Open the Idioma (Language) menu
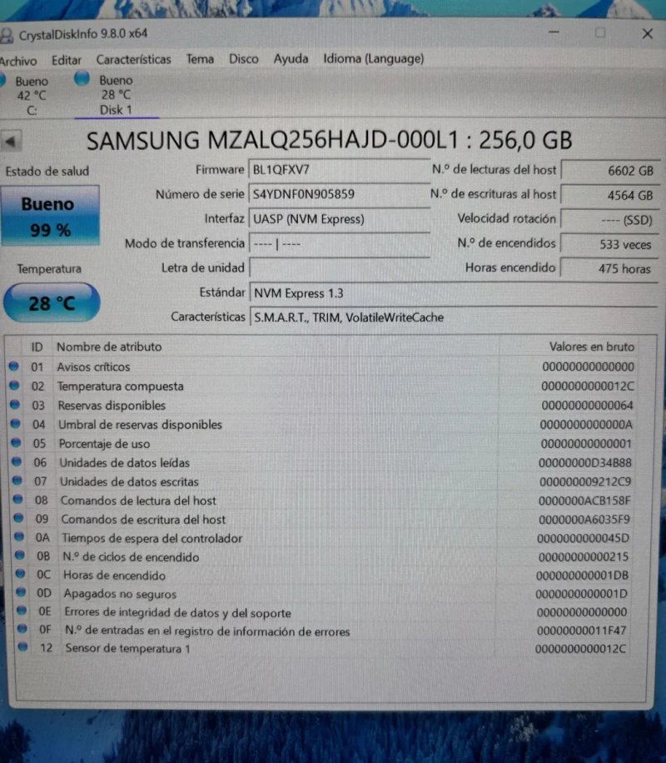 pyautogui.click(x=374, y=59)
